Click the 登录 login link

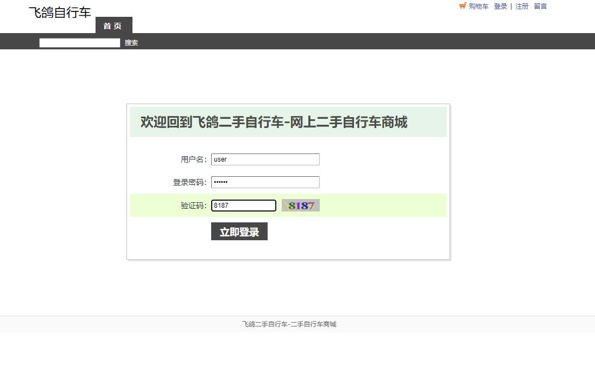pos(500,6)
